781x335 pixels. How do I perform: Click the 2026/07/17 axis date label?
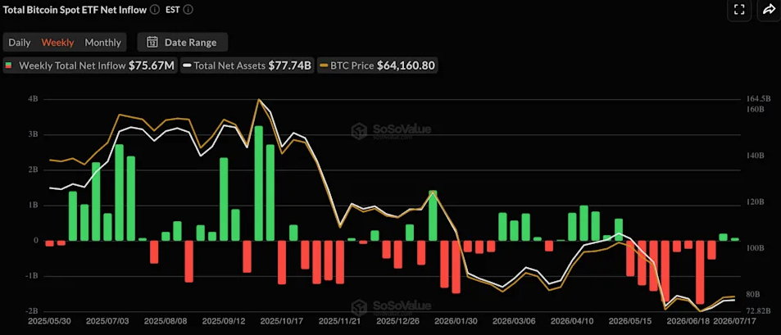(x=735, y=322)
